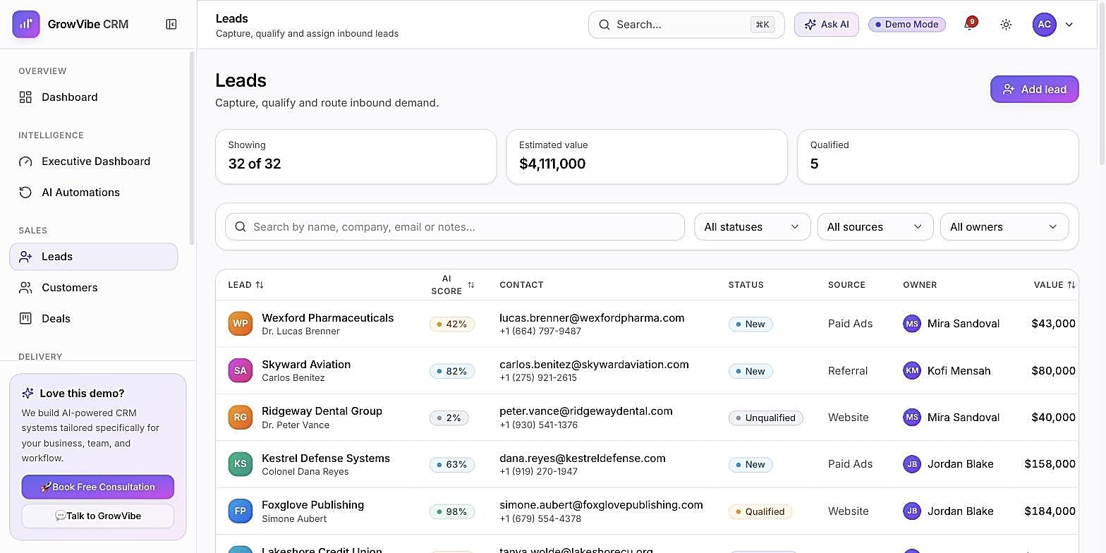
Task: Open All statuses dropdown
Action: (x=752, y=227)
